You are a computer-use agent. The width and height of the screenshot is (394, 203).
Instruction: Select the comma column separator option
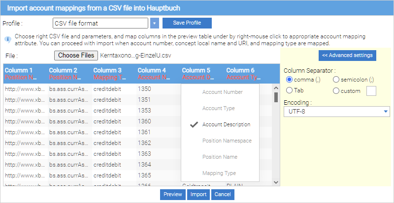(289, 80)
